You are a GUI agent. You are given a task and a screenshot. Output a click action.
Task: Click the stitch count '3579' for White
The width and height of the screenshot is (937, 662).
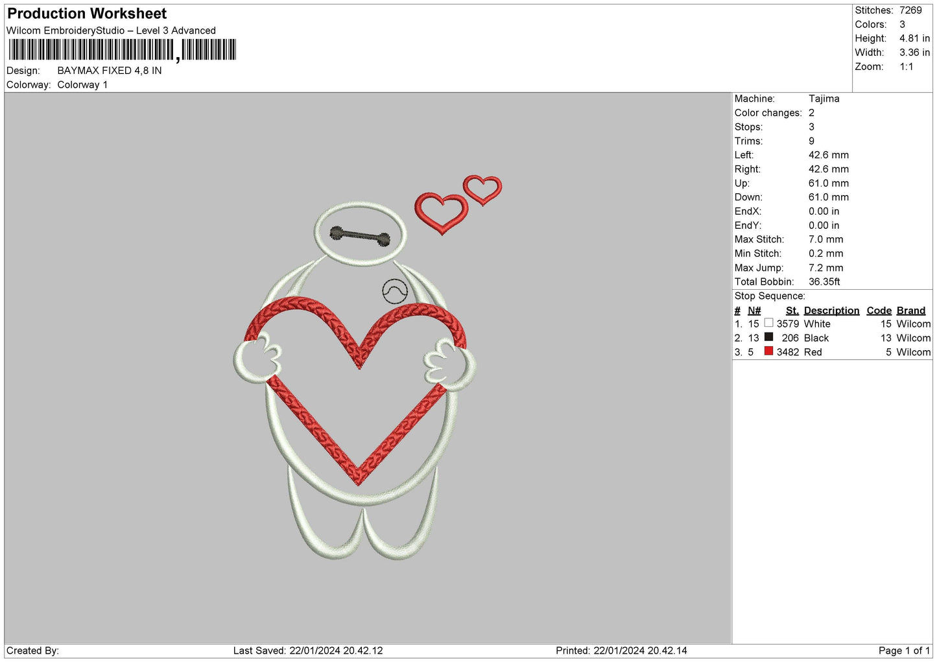[788, 324]
